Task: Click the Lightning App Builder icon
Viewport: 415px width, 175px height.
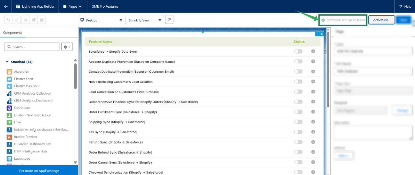Action: pos(18,6)
